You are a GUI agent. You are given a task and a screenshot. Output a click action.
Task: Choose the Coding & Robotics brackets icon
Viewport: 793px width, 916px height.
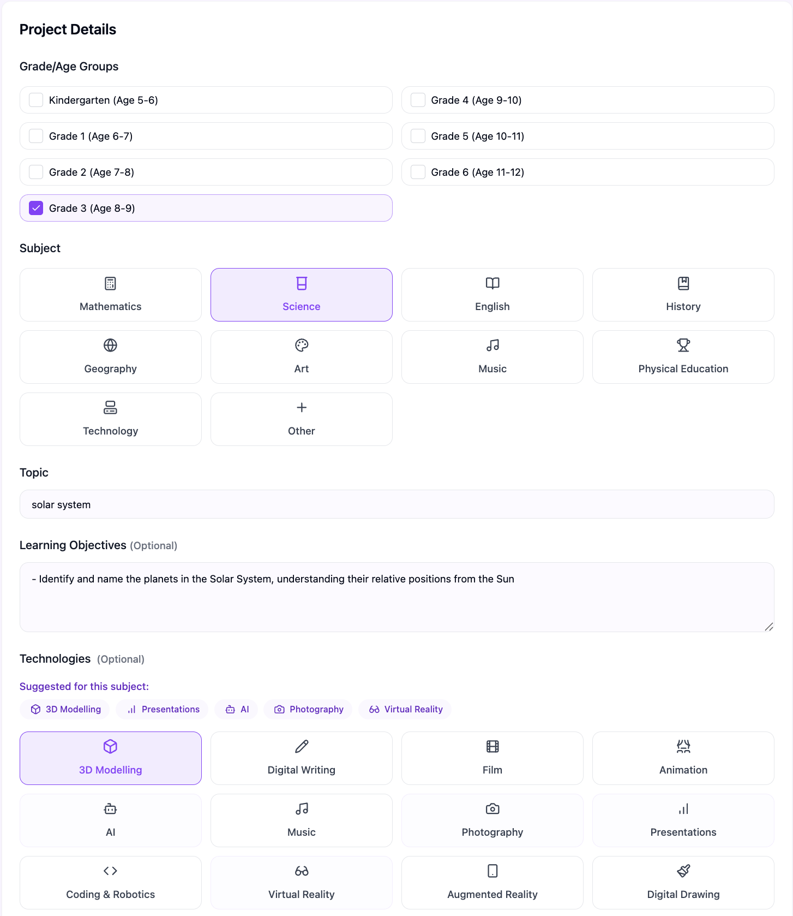coord(110,871)
